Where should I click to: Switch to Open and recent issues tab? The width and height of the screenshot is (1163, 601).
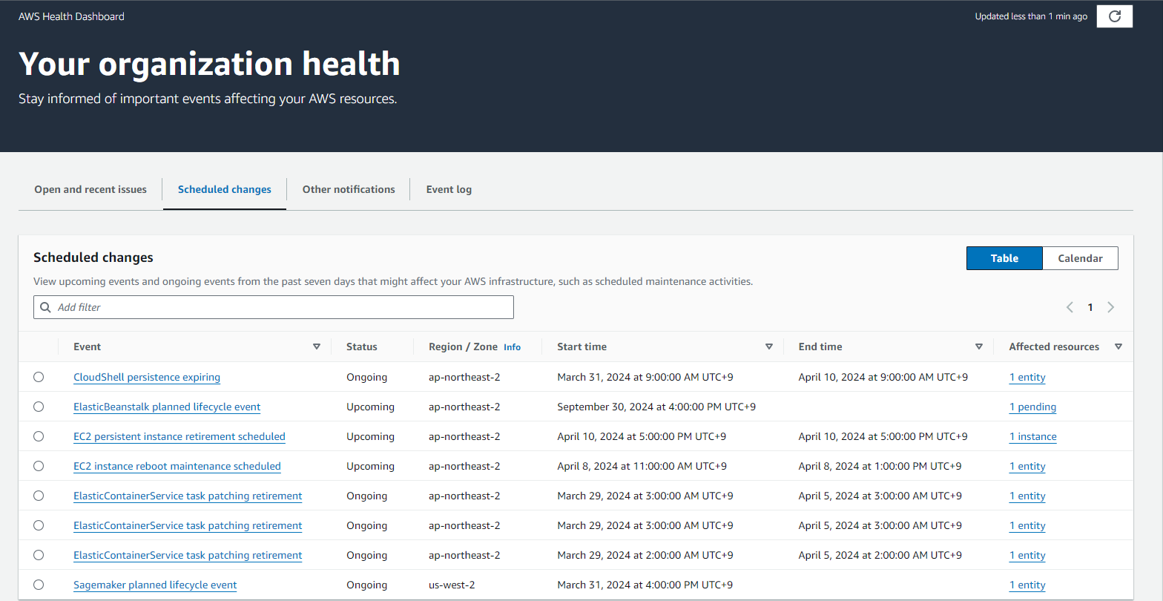90,189
